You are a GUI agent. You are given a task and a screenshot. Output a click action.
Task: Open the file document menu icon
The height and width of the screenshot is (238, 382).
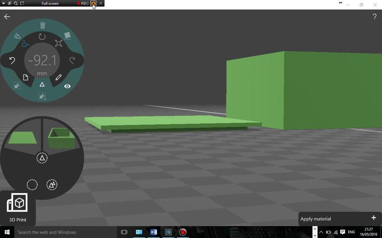(x=26, y=77)
